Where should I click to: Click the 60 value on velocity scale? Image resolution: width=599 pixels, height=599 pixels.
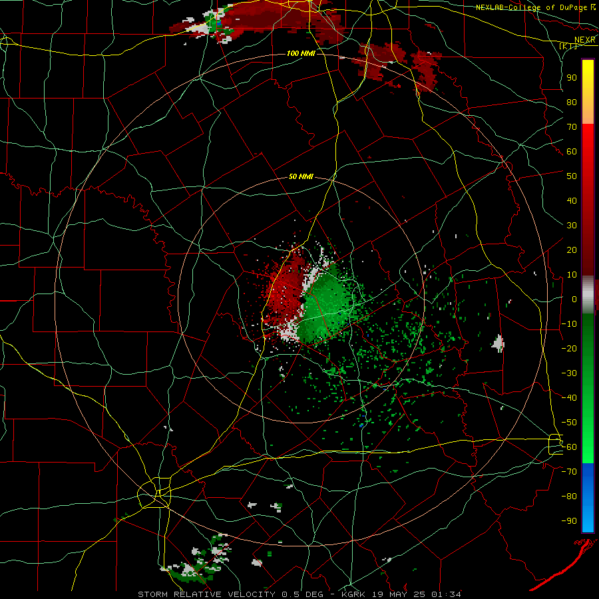point(572,151)
